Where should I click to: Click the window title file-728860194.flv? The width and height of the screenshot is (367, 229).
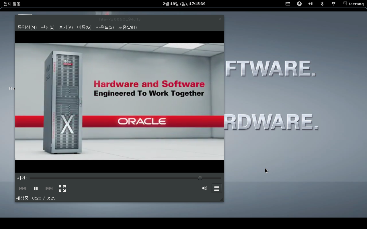(x=120, y=19)
